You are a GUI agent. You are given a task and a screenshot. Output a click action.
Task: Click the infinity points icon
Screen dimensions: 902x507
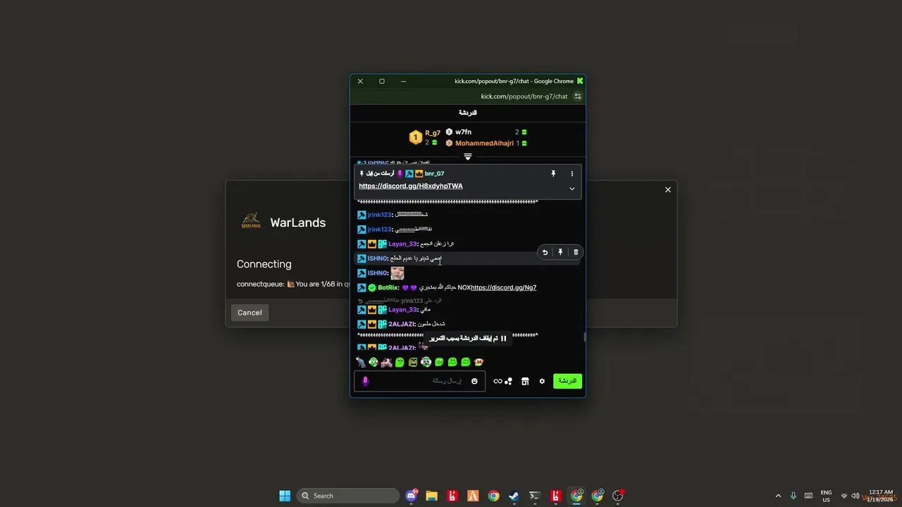click(498, 381)
